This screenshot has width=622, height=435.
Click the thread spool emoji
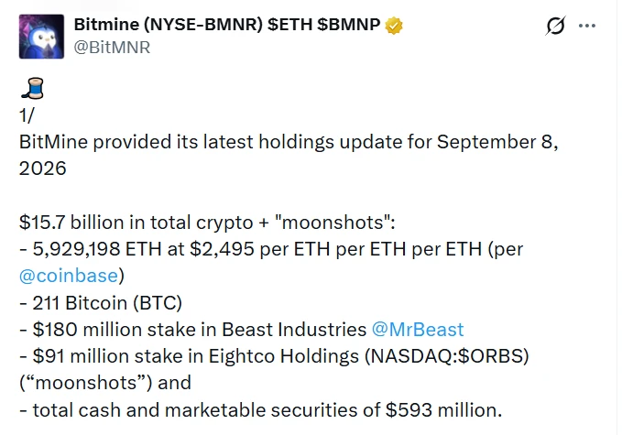[32, 88]
